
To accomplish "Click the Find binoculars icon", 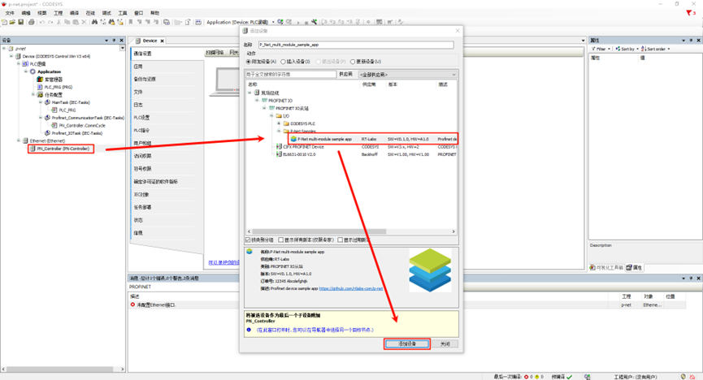I will click(x=94, y=22).
